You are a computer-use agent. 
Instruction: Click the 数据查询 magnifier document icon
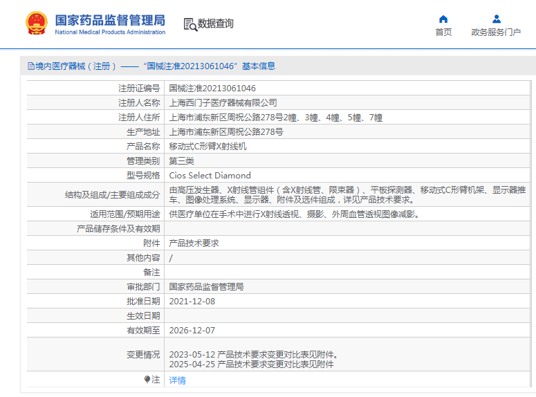(x=190, y=24)
